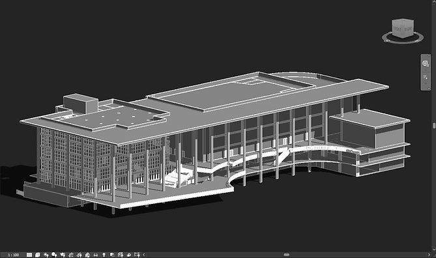
Task: Select the Zoom tool in navigation bar
Action: click(426, 78)
